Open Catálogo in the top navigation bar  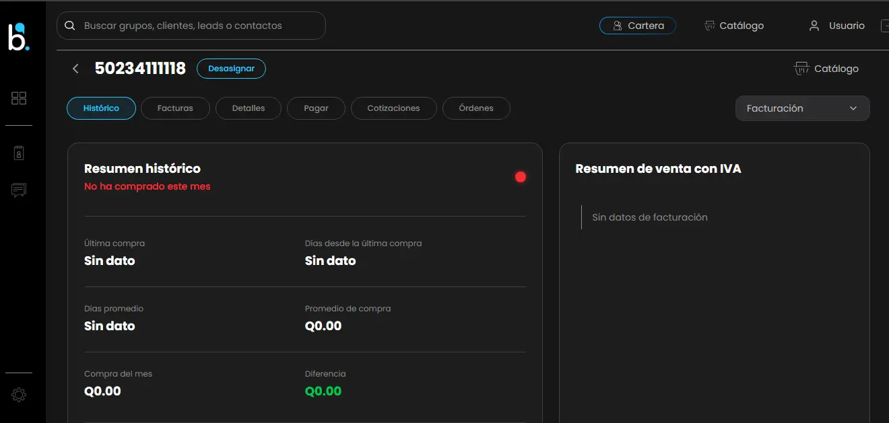734,26
